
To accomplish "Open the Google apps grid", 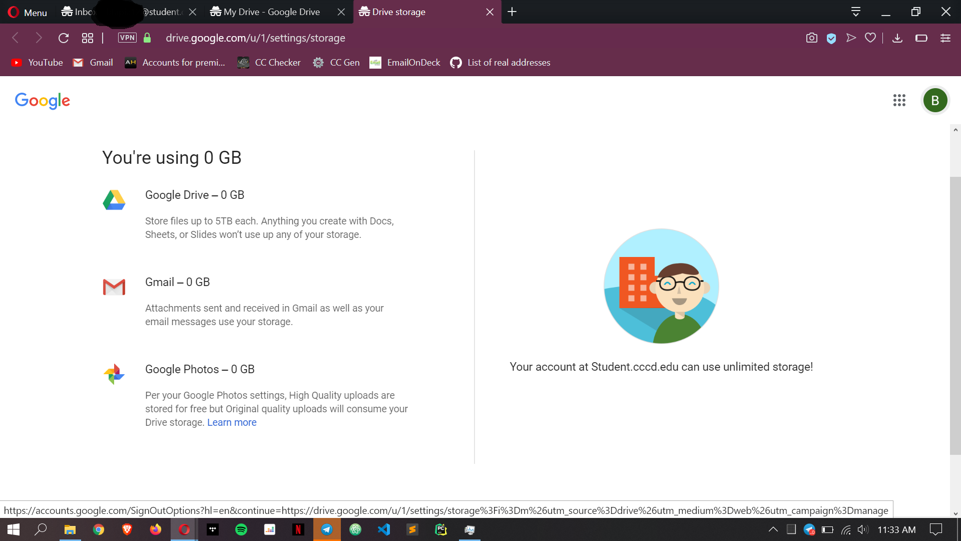I will tap(899, 100).
